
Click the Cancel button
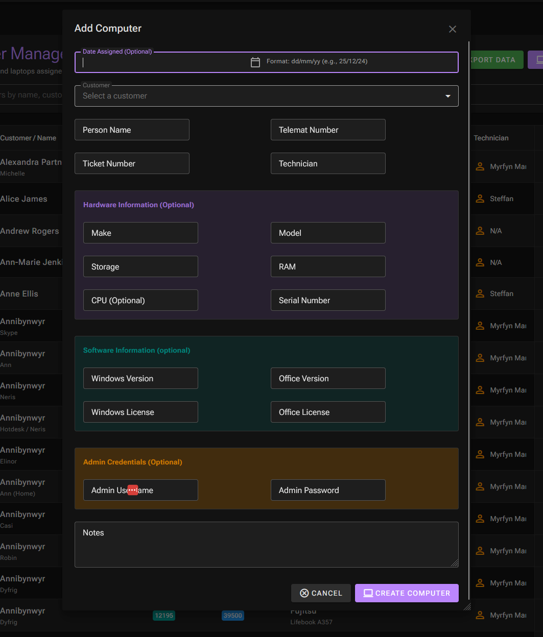pyautogui.click(x=321, y=593)
